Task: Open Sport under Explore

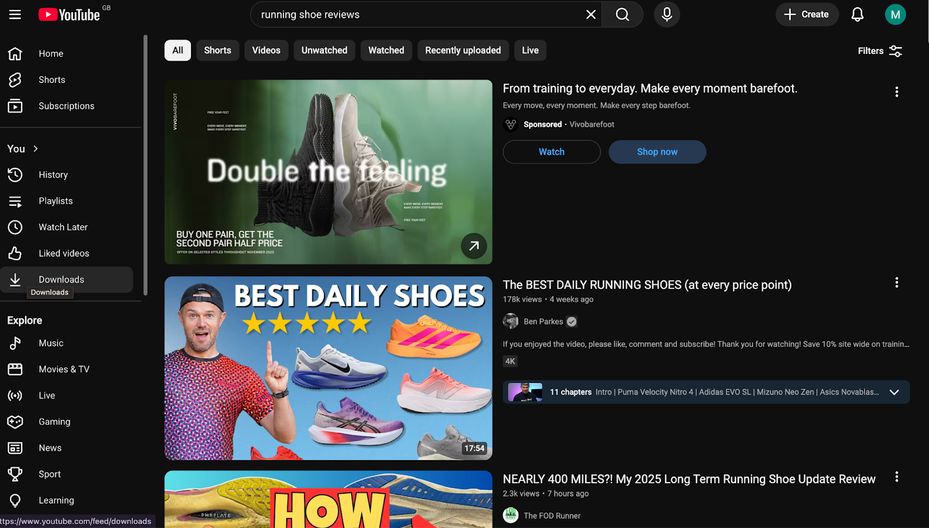Action: pyautogui.click(x=67, y=473)
